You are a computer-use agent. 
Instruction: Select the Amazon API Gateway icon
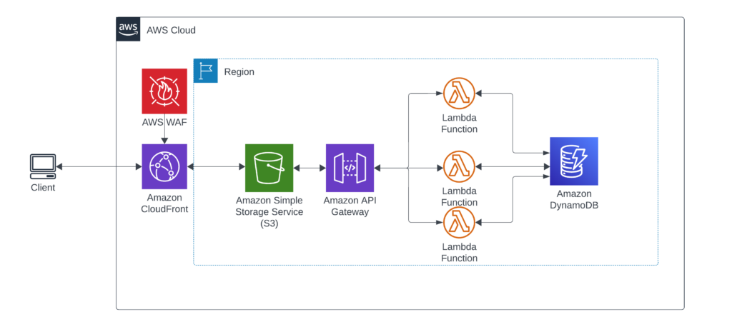pos(350,168)
